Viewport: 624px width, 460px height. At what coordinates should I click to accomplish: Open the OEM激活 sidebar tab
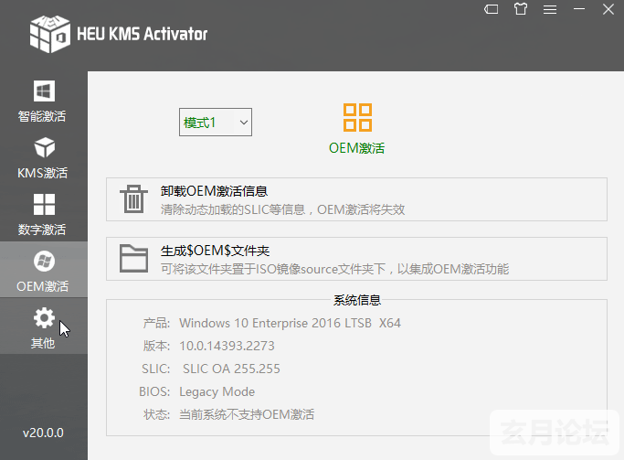coord(43,269)
